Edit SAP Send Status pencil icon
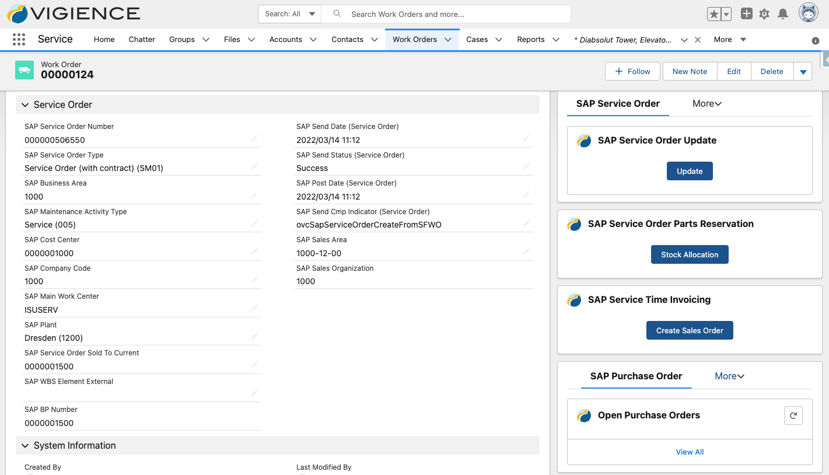Screen dimensions: 829x475 pos(526,167)
